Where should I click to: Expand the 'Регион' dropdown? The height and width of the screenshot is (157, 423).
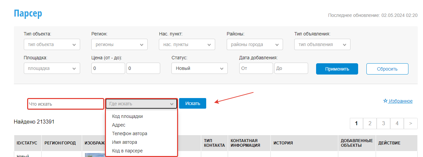tap(119, 44)
